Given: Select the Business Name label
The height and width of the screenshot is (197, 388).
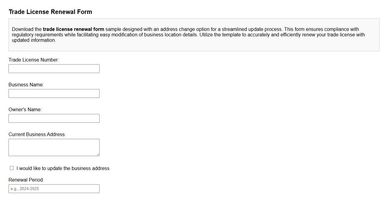Looking at the screenshot, I should (x=26, y=85).
